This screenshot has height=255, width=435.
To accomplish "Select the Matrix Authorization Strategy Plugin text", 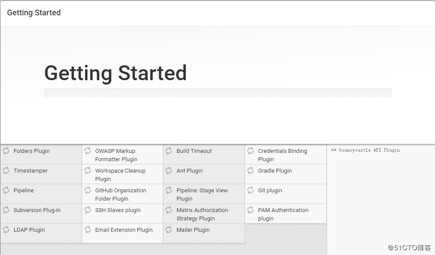I will (202, 214).
